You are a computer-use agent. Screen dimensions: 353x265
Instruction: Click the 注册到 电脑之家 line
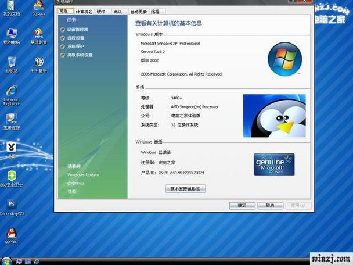[x=158, y=163]
